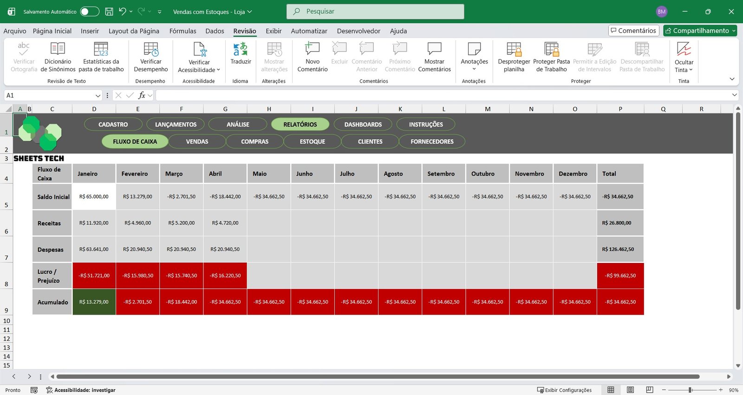Toggle Salvamento Automático switch
This screenshot has width=743, height=395.
tap(89, 12)
